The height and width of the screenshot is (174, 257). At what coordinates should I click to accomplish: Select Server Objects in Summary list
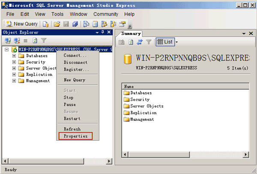coord(143,106)
